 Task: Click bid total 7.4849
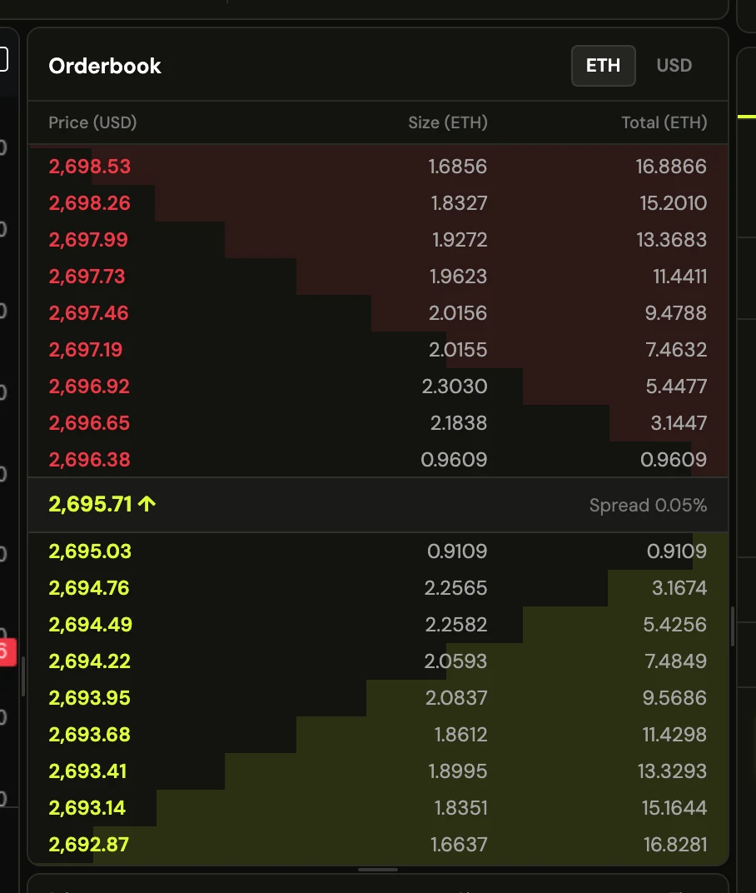pos(676,661)
